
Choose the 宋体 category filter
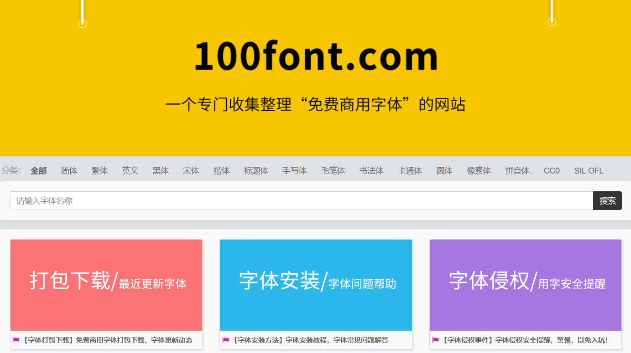[x=191, y=171]
